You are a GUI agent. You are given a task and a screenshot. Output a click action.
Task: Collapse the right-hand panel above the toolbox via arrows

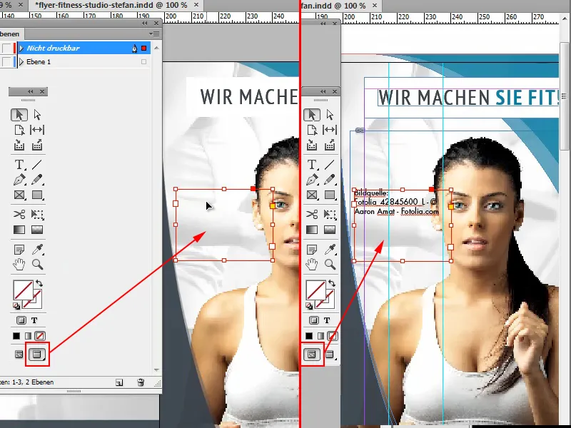coord(323,24)
